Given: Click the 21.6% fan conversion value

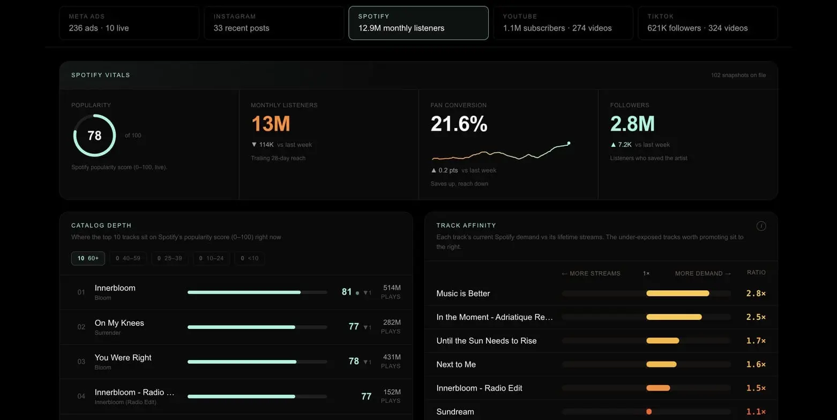Looking at the screenshot, I should pyautogui.click(x=459, y=124).
